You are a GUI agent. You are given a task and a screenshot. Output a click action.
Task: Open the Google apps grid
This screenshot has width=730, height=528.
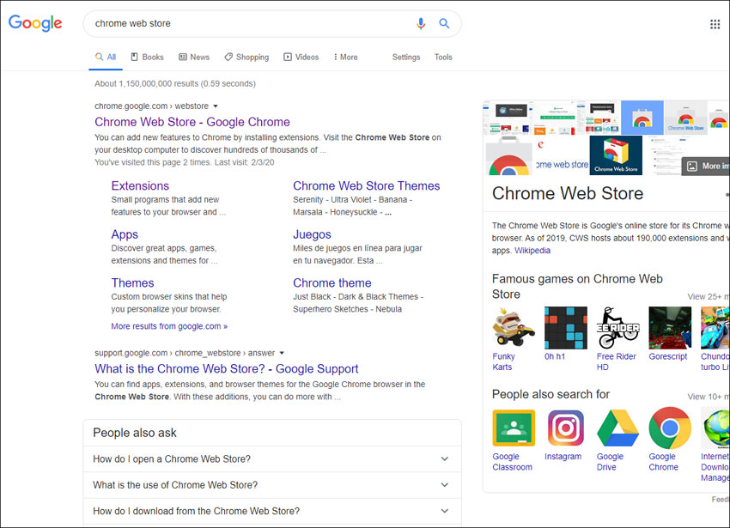(x=715, y=24)
